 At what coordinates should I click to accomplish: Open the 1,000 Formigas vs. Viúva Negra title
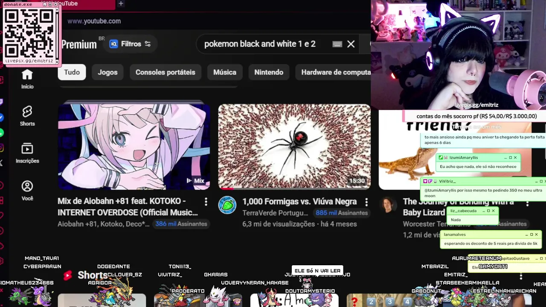(299, 201)
